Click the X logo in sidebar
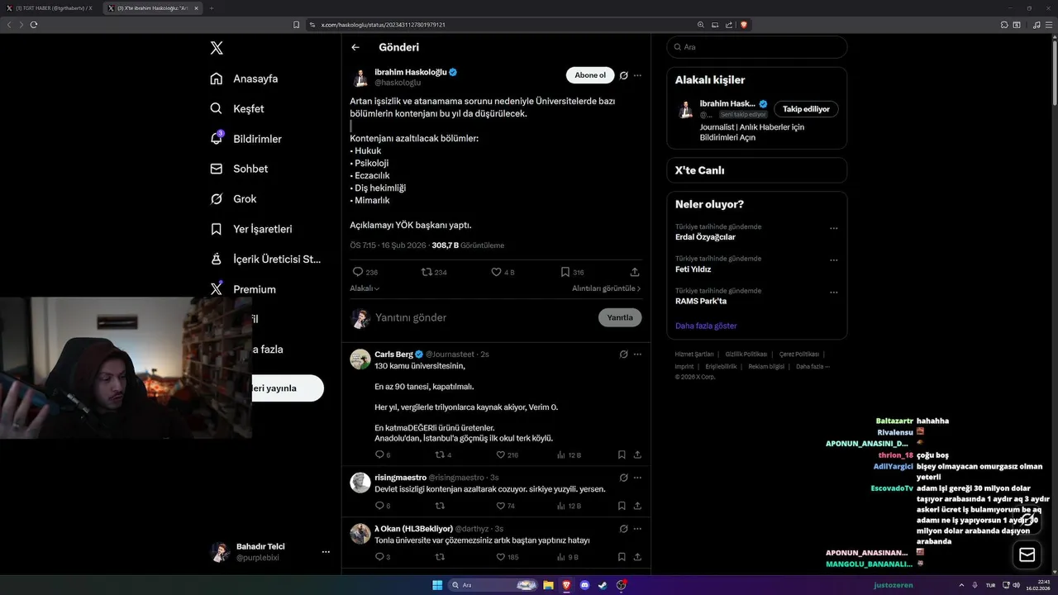 pyautogui.click(x=217, y=48)
